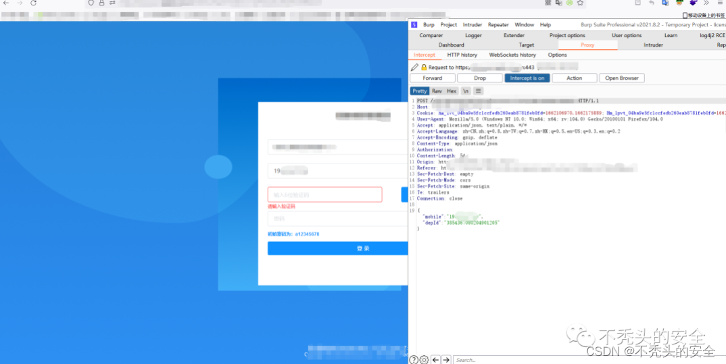Open the Help menu

pos(546,25)
